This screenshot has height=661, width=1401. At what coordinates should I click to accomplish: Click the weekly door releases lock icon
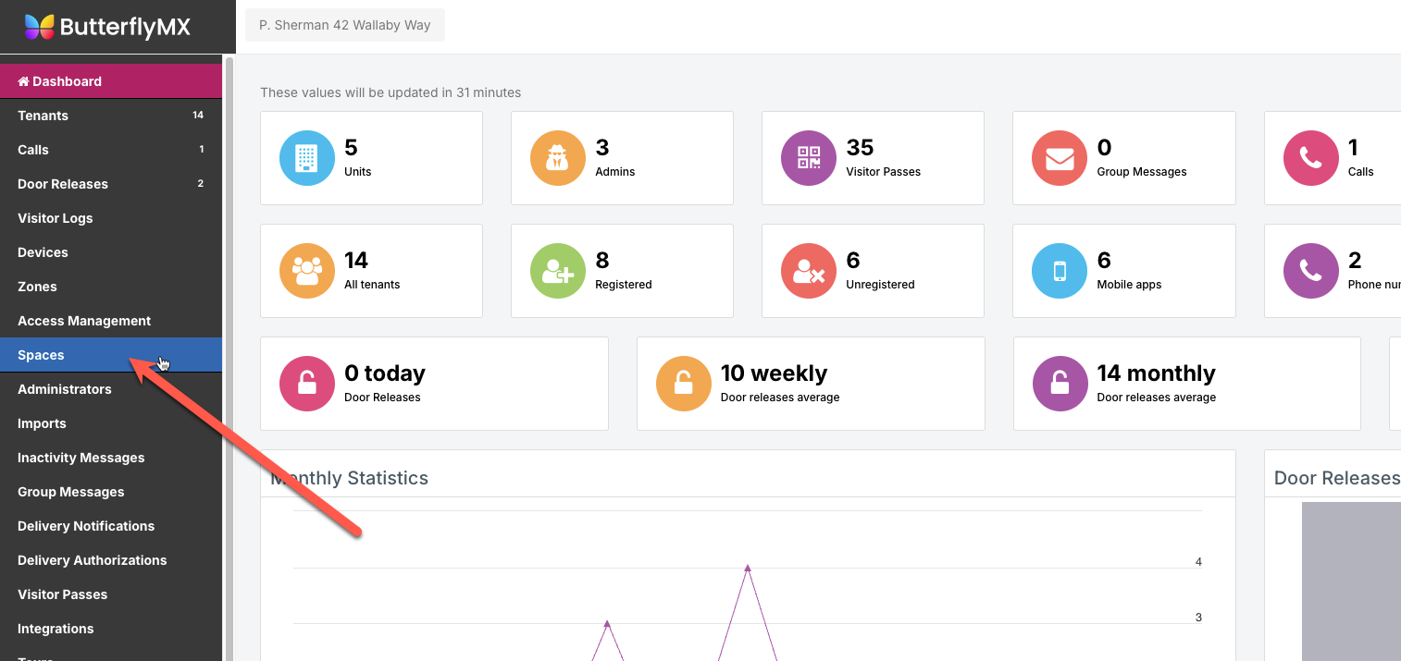click(x=683, y=384)
